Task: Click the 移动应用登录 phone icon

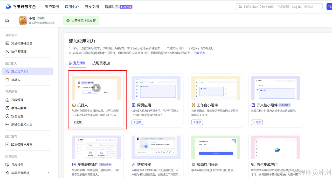Action: click(x=193, y=165)
